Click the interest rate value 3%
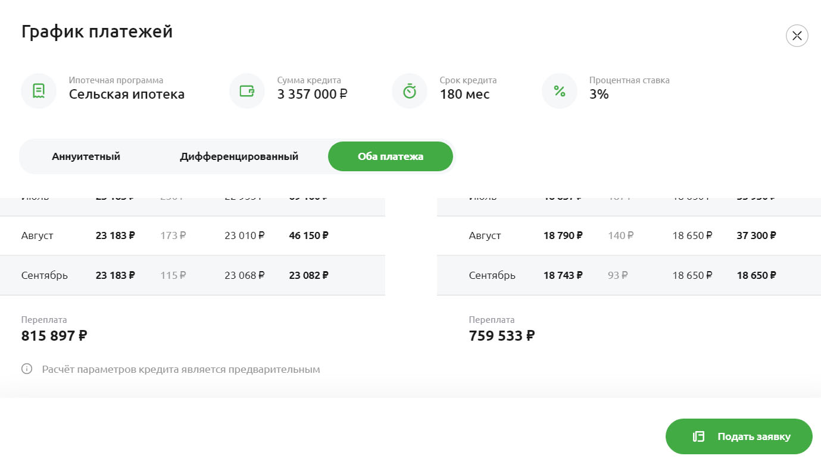This screenshot has width=821, height=462. 599,94
